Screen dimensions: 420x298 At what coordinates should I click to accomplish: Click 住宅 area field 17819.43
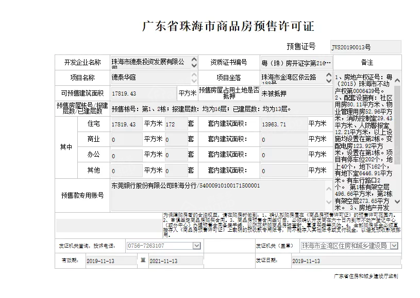(127, 124)
